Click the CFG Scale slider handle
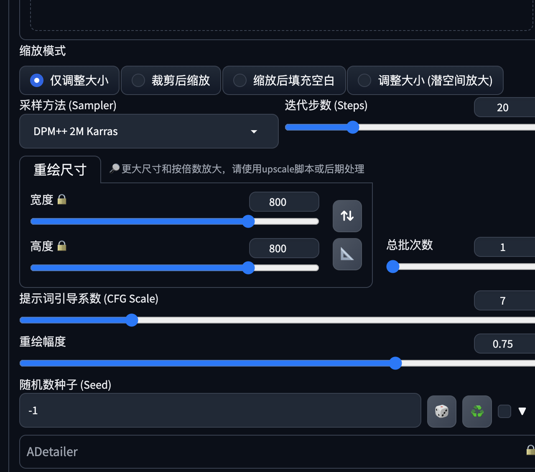The height and width of the screenshot is (472, 535). (132, 320)
